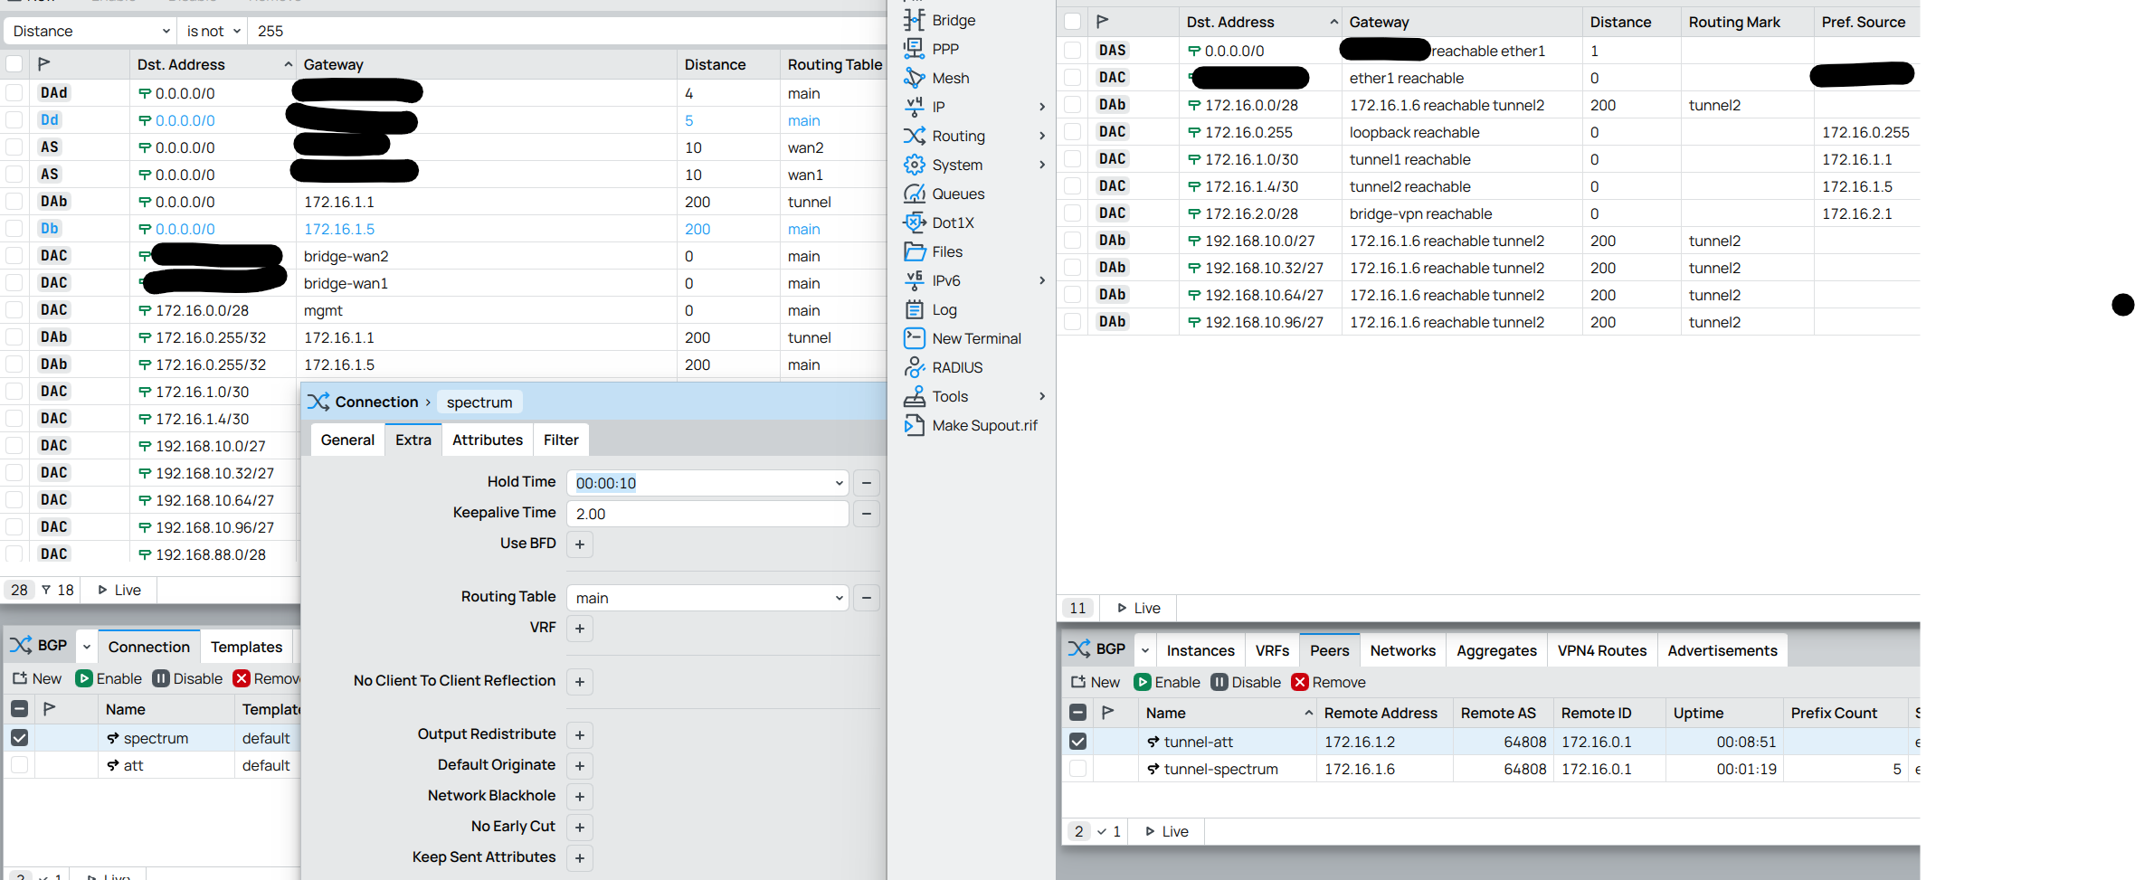
Task: Switch to the Attributes tab
Action: click(x=488, y=440)
